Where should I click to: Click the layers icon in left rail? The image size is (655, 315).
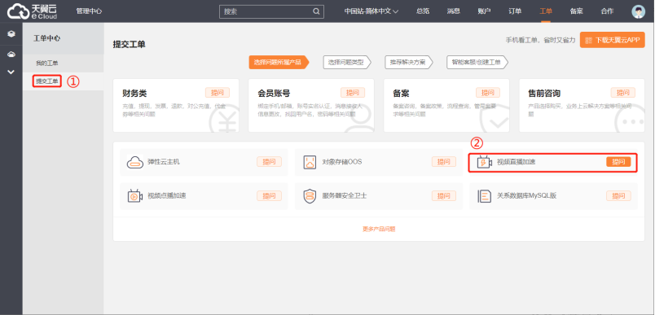pyautogui.click(x=11, y=34)
